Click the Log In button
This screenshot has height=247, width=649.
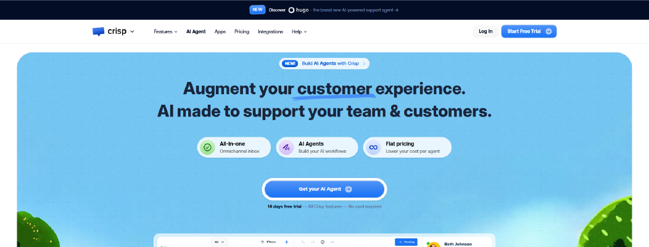[486, 31]
